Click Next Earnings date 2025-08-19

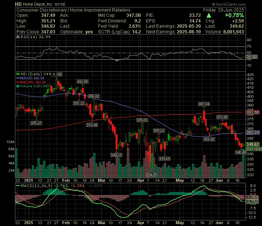point(189,32)
